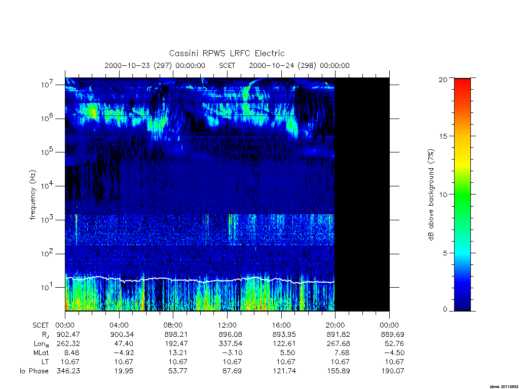Click the LonIII value '47.40'

(124, 344)
